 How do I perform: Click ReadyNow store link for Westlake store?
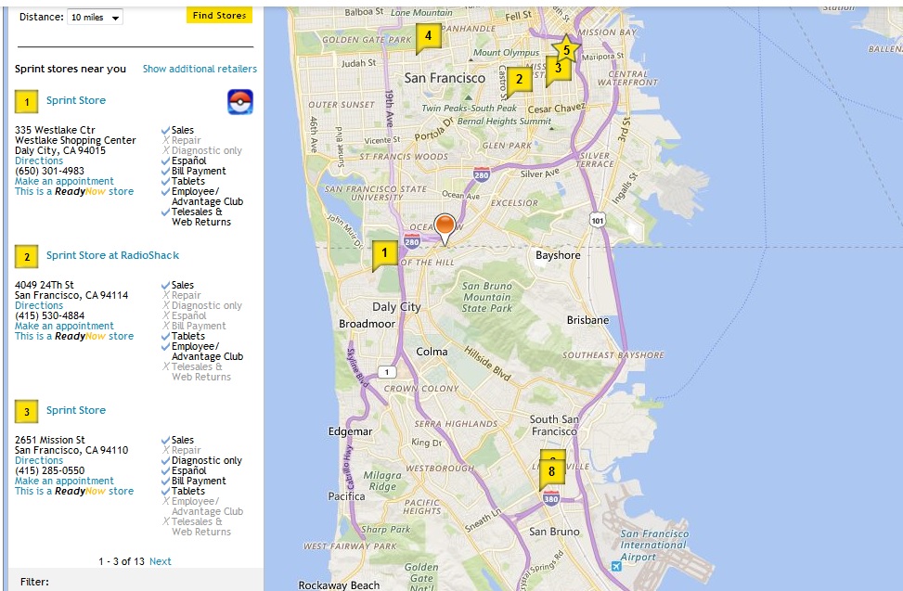[x=74, y=191]
